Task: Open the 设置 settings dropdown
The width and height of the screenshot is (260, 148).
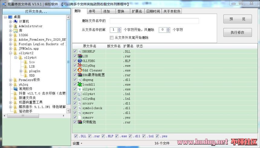Action: 77,143
